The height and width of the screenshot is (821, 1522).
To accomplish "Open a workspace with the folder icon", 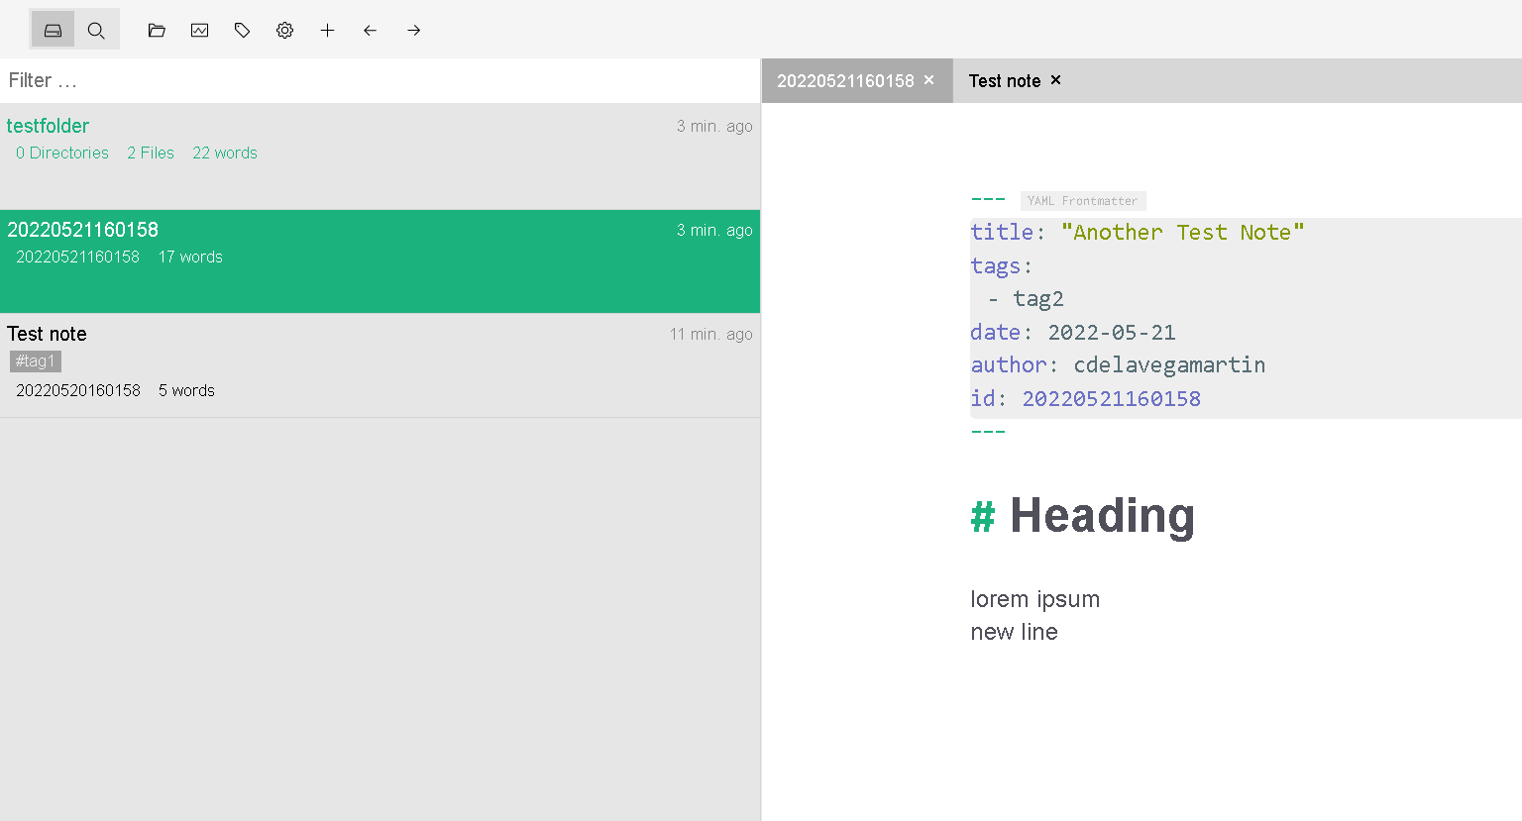I will [157, 30].
